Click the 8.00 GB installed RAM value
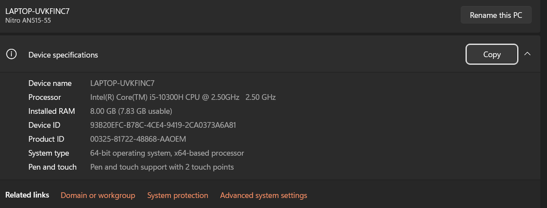Viewport: 547px width, 208px height. 131,111
